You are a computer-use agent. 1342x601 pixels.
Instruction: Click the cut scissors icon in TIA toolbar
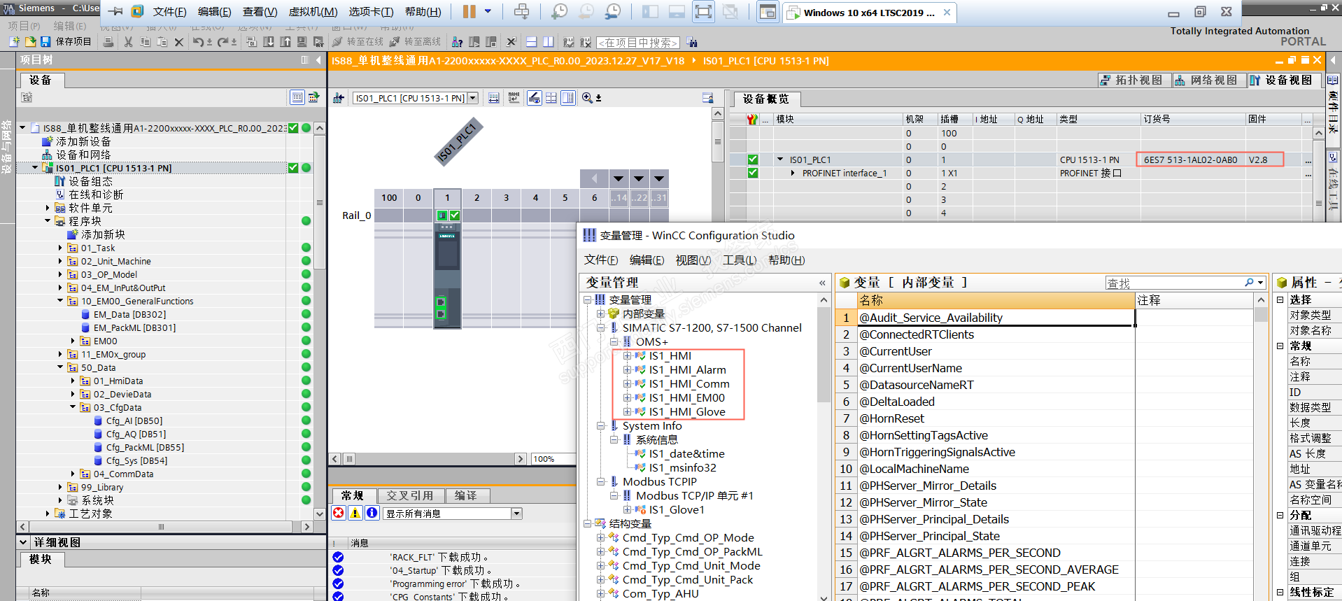(128, 42)
